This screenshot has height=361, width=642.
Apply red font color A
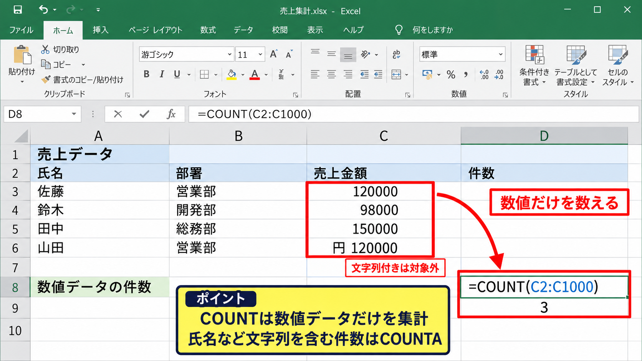tap(255, 74)
